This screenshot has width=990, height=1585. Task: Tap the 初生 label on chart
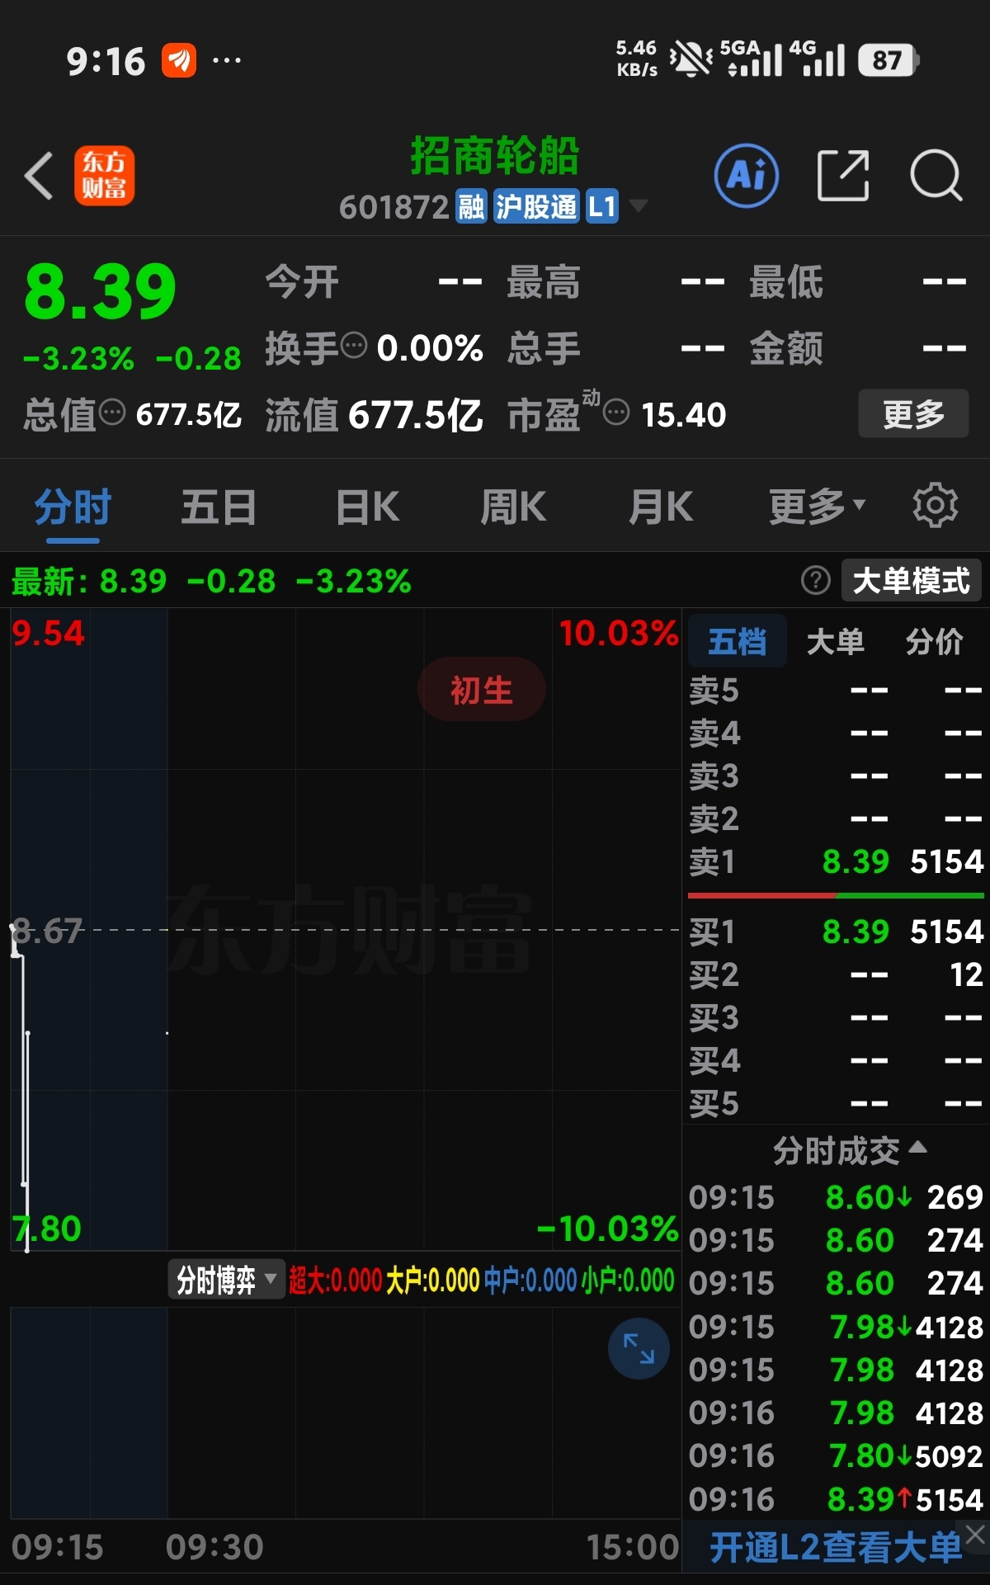click(x=482, y=689)
